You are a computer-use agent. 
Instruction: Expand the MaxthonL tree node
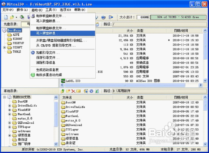pyautogui.click(x=10, y=114)
